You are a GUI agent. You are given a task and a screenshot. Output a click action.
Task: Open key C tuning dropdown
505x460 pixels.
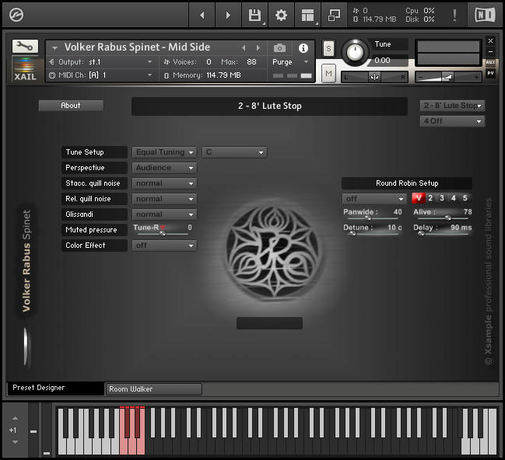pos(234,152)
